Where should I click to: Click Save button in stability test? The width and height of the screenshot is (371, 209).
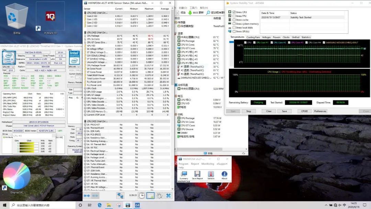284,111
